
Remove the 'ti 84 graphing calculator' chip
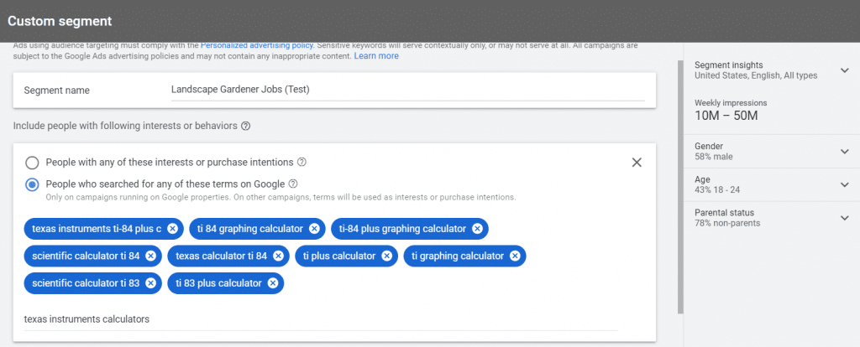click(x=314, y=228)
